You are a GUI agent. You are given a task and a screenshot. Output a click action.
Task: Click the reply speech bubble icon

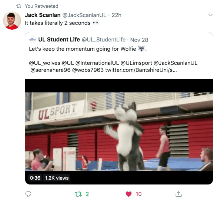coord(28,194)
